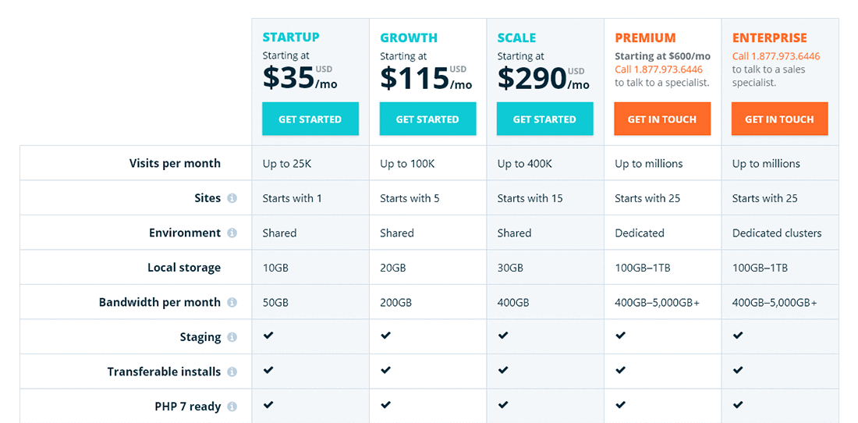The width and height of the screenshot is (858, 423).
Task: Click the Enterprise phone number link
Action: point(776,56)
